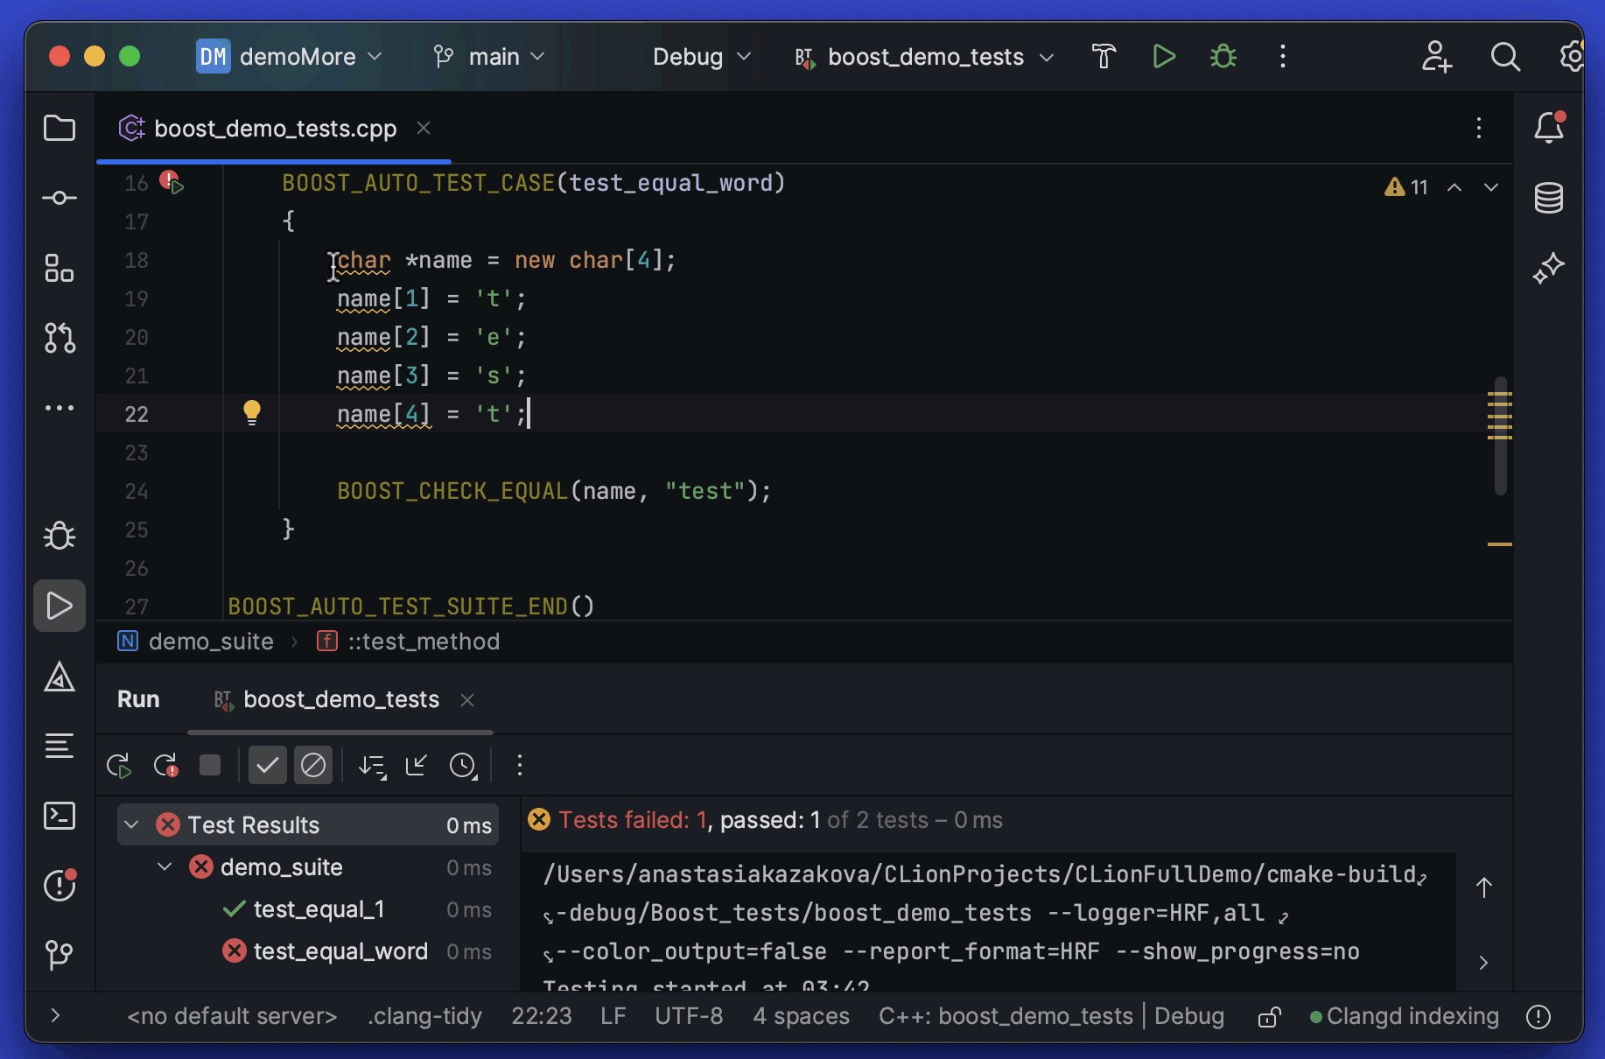Open IDE settings gear
The width and height of the screenshot is (1605, 1059).
point(1572,57)
